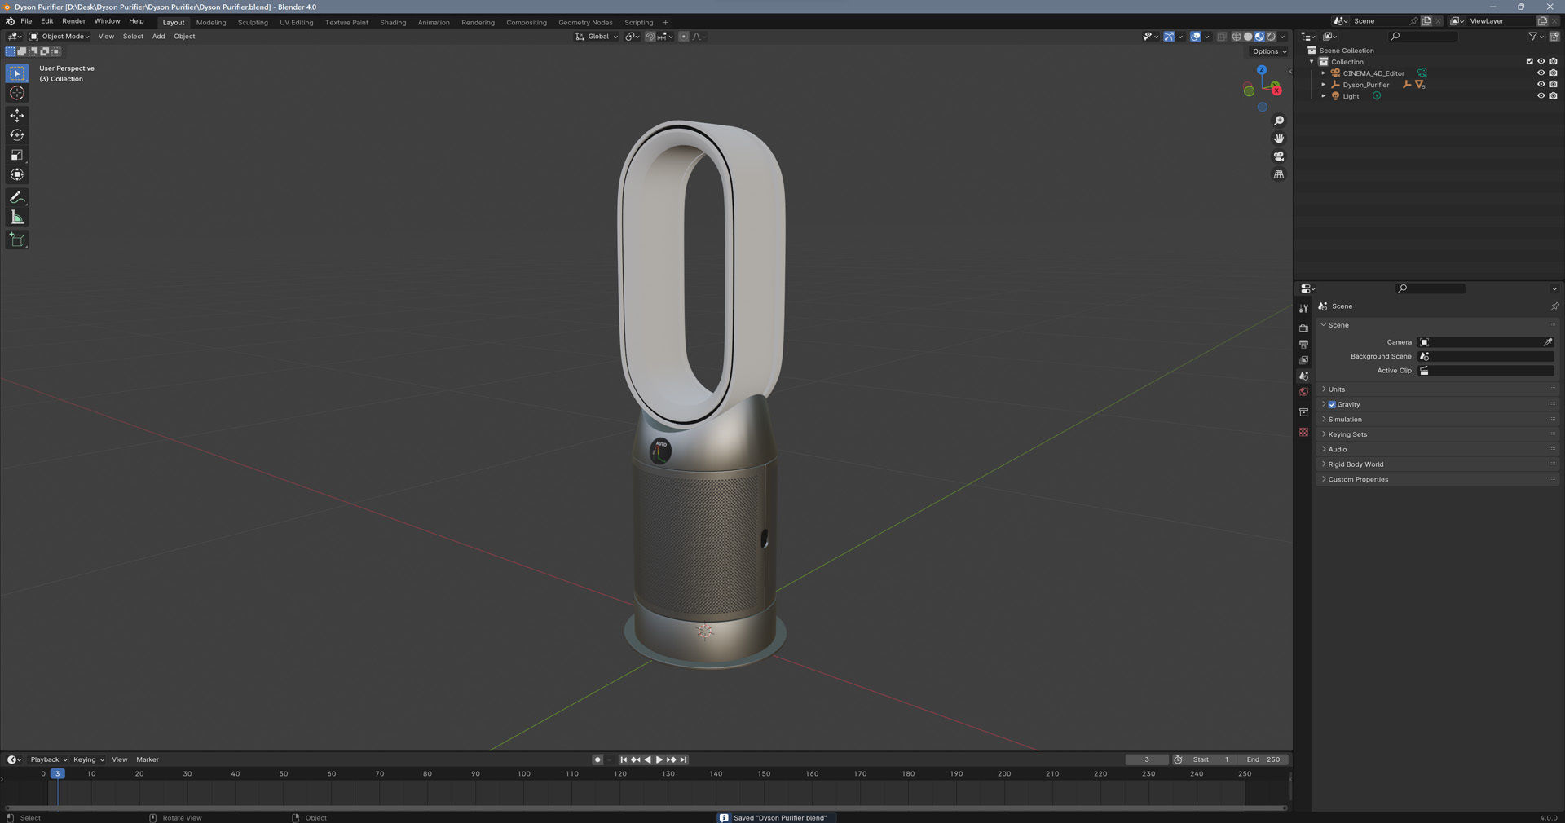The width and height of the screenshot is (1565, 823).
Task: Add new collection in the outliner
Action: [x=1554, y=36]
